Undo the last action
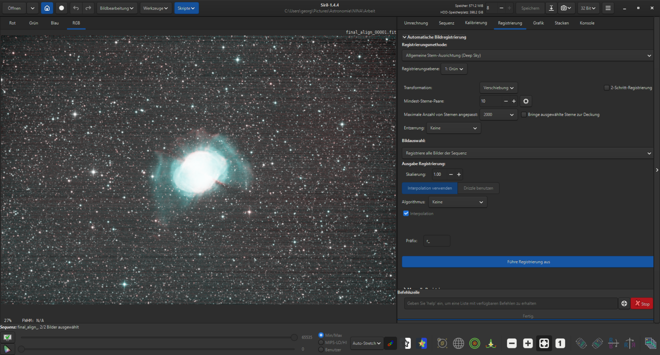 tap(76, 8)
